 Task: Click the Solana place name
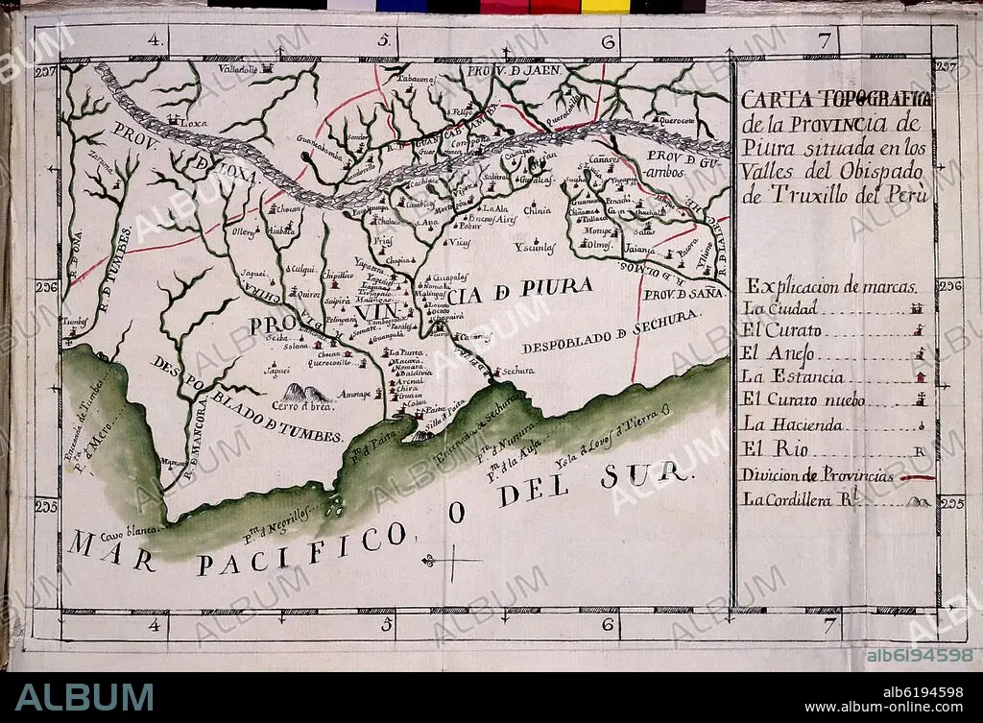coord(296,346)
